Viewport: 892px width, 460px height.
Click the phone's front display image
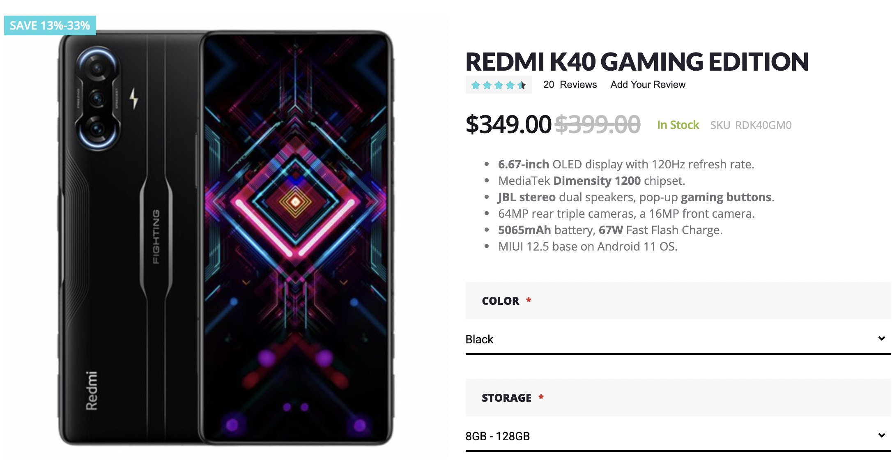coord(296,238)
